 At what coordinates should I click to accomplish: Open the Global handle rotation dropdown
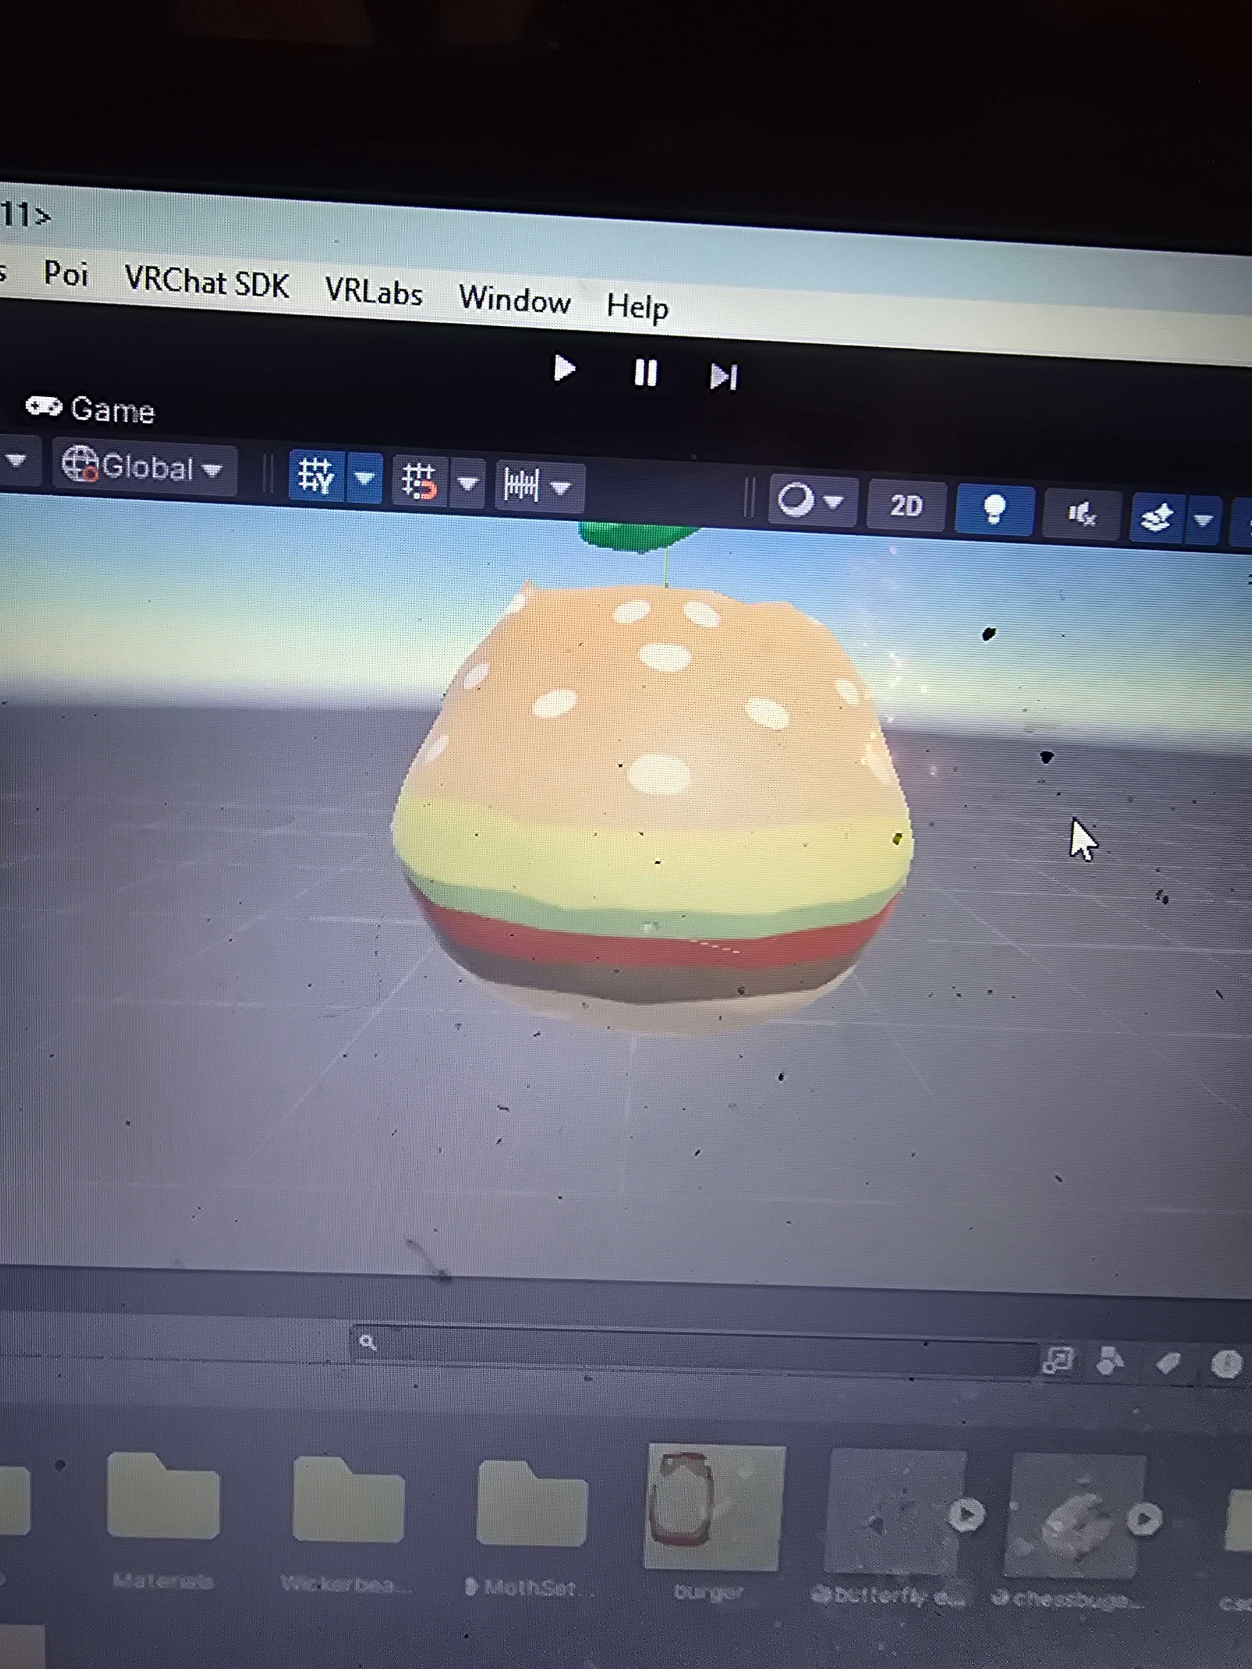(144, 467)
